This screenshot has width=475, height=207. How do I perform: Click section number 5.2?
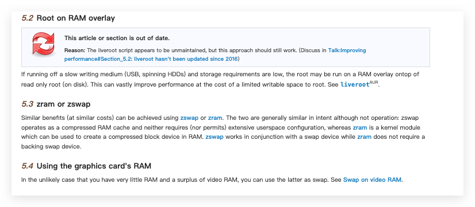point(27,18)
